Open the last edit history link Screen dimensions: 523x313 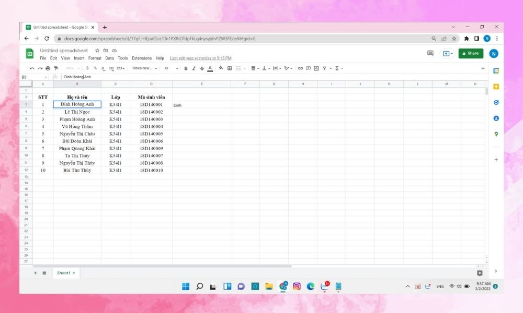[201, 58]
